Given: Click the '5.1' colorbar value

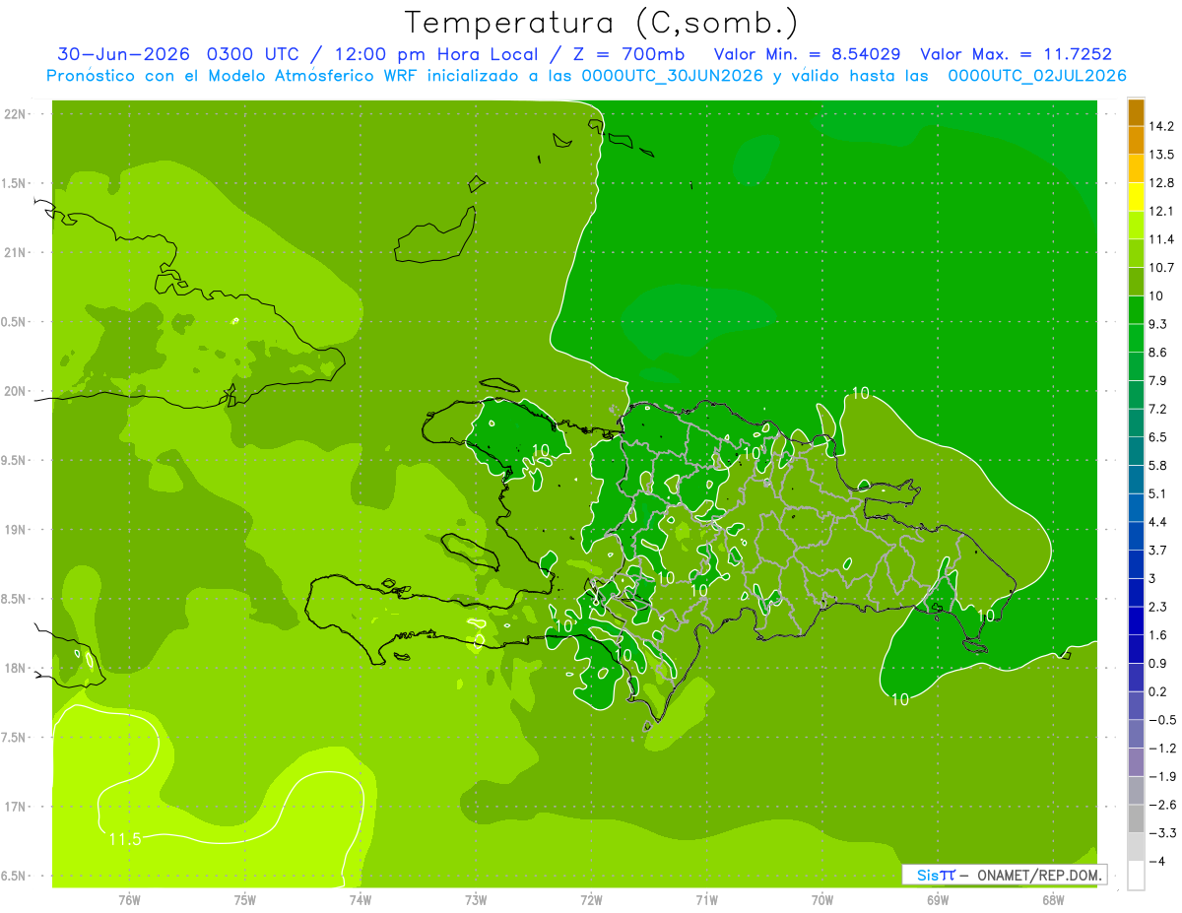Looking at the screenshot, I should coord(1158,493).
